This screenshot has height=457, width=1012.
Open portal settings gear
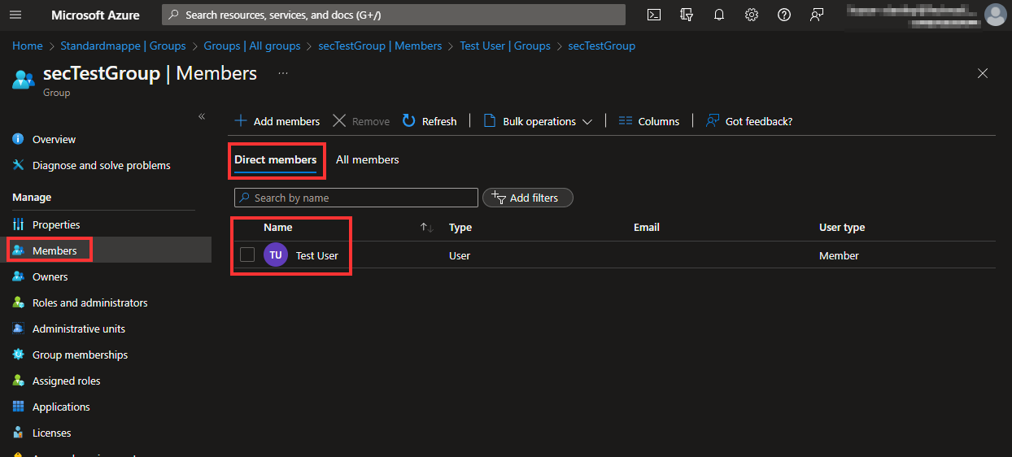(752, 15)
